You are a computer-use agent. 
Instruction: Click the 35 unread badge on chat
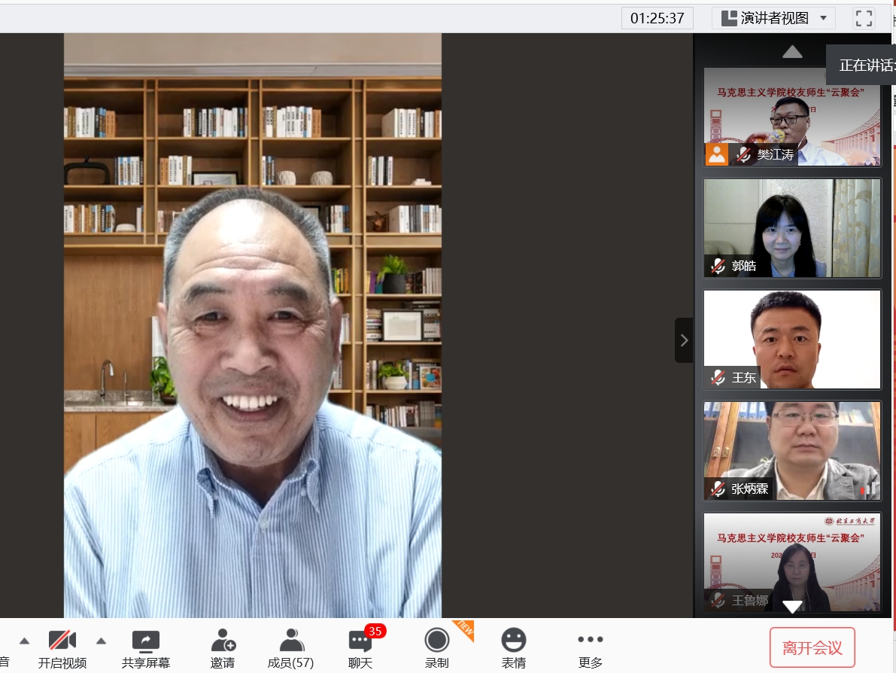[375, 632]
